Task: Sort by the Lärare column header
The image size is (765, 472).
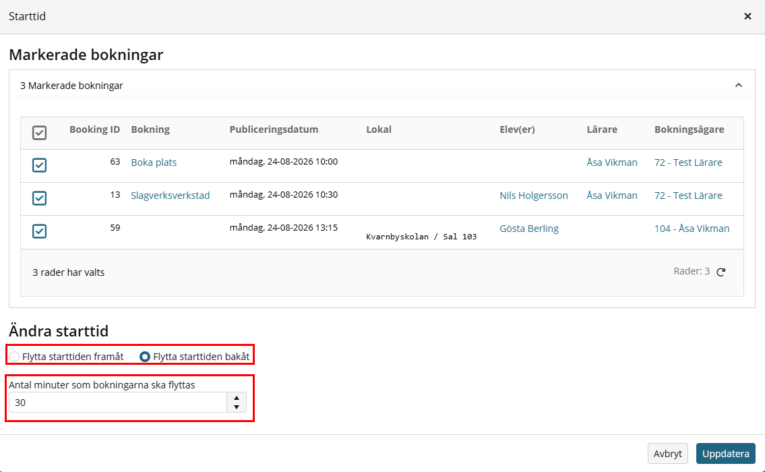Action: (x=602, y=129)
